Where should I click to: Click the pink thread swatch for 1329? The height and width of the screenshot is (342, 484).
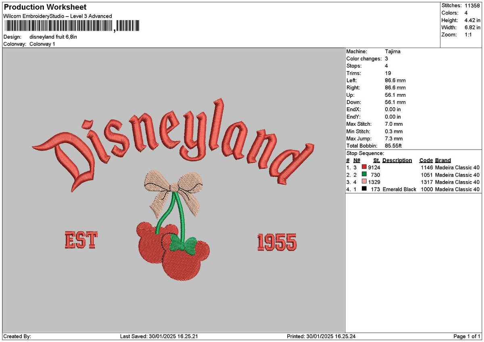(x=364, y=182)
